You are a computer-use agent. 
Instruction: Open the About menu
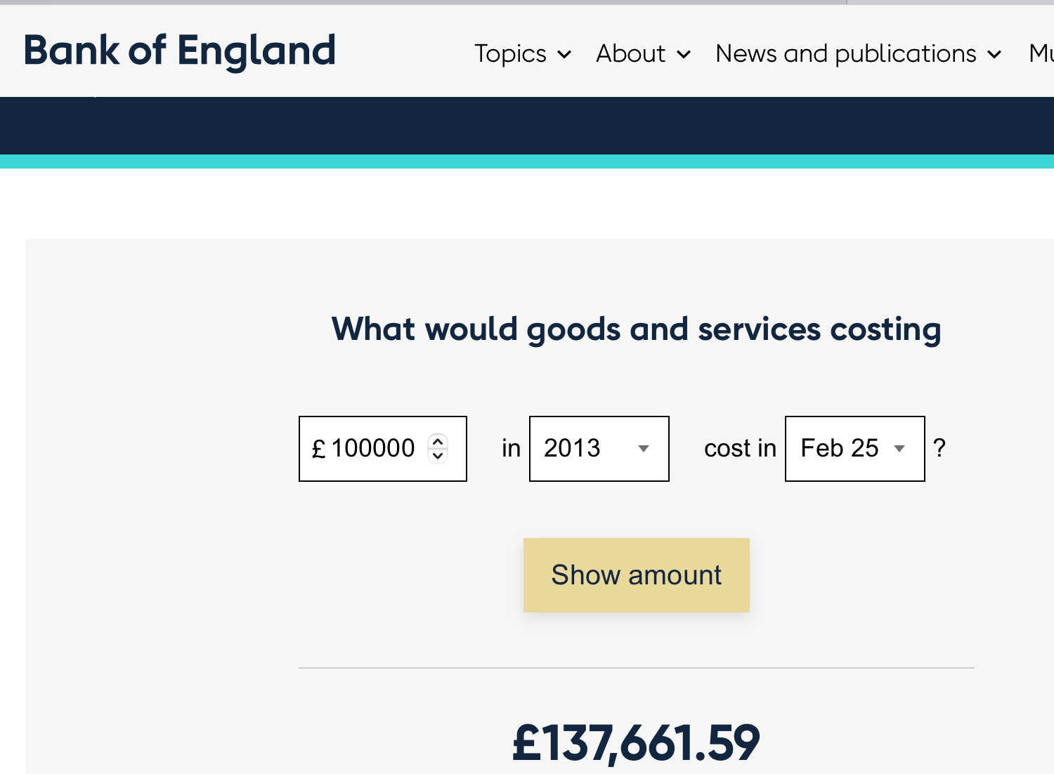631,54
